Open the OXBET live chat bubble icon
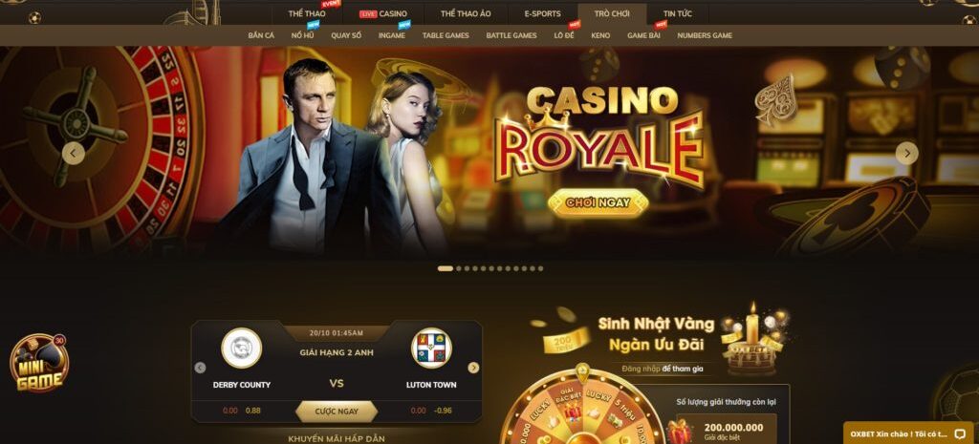Image resolution: width=979 pixels, height=444 pixels. [960, 434]
